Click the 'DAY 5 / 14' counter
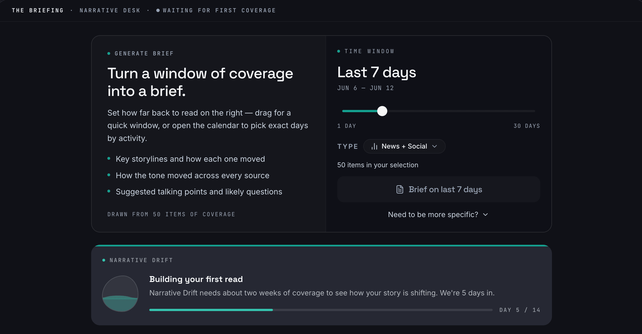The height and width of the screenshot is (334, 642). [x=520, y=310]
